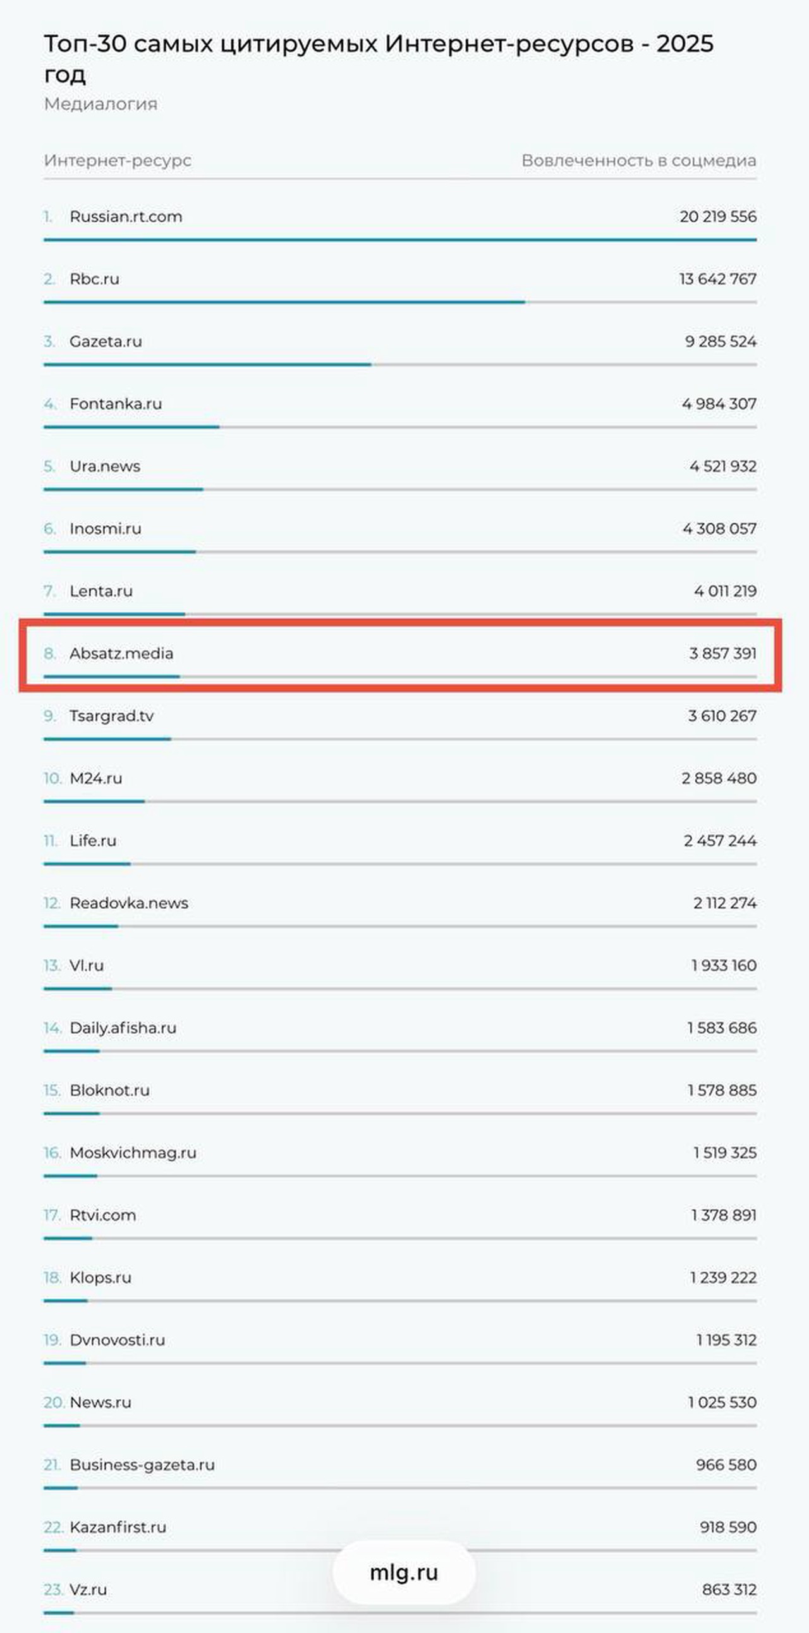Click the highlighted Absatz.media entry
809x1633 pixels.
pyautogui.click(x=121, y=653)
